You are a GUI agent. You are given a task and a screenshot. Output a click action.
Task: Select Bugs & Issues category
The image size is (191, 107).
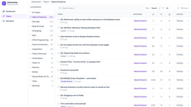42,26
